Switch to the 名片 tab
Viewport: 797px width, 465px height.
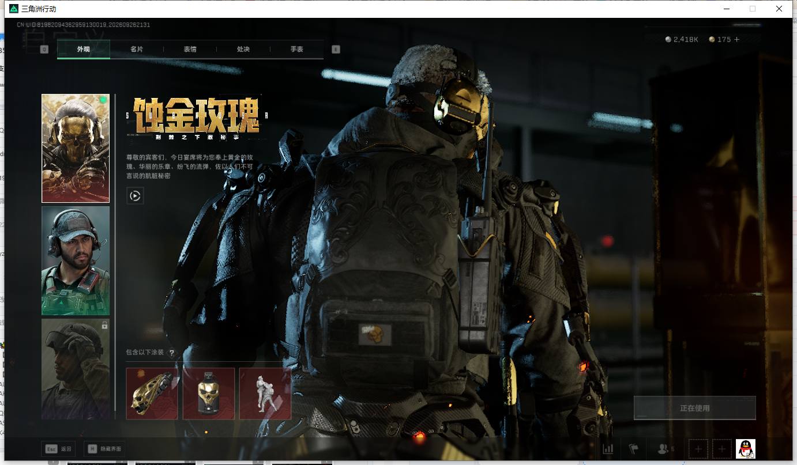(137, 49)
